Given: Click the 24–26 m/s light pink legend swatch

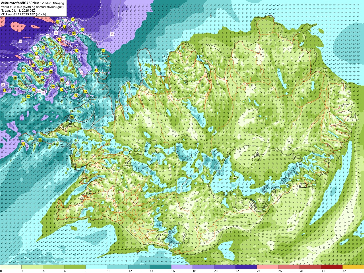Looking at the screenshot, I should pos(268,267).
